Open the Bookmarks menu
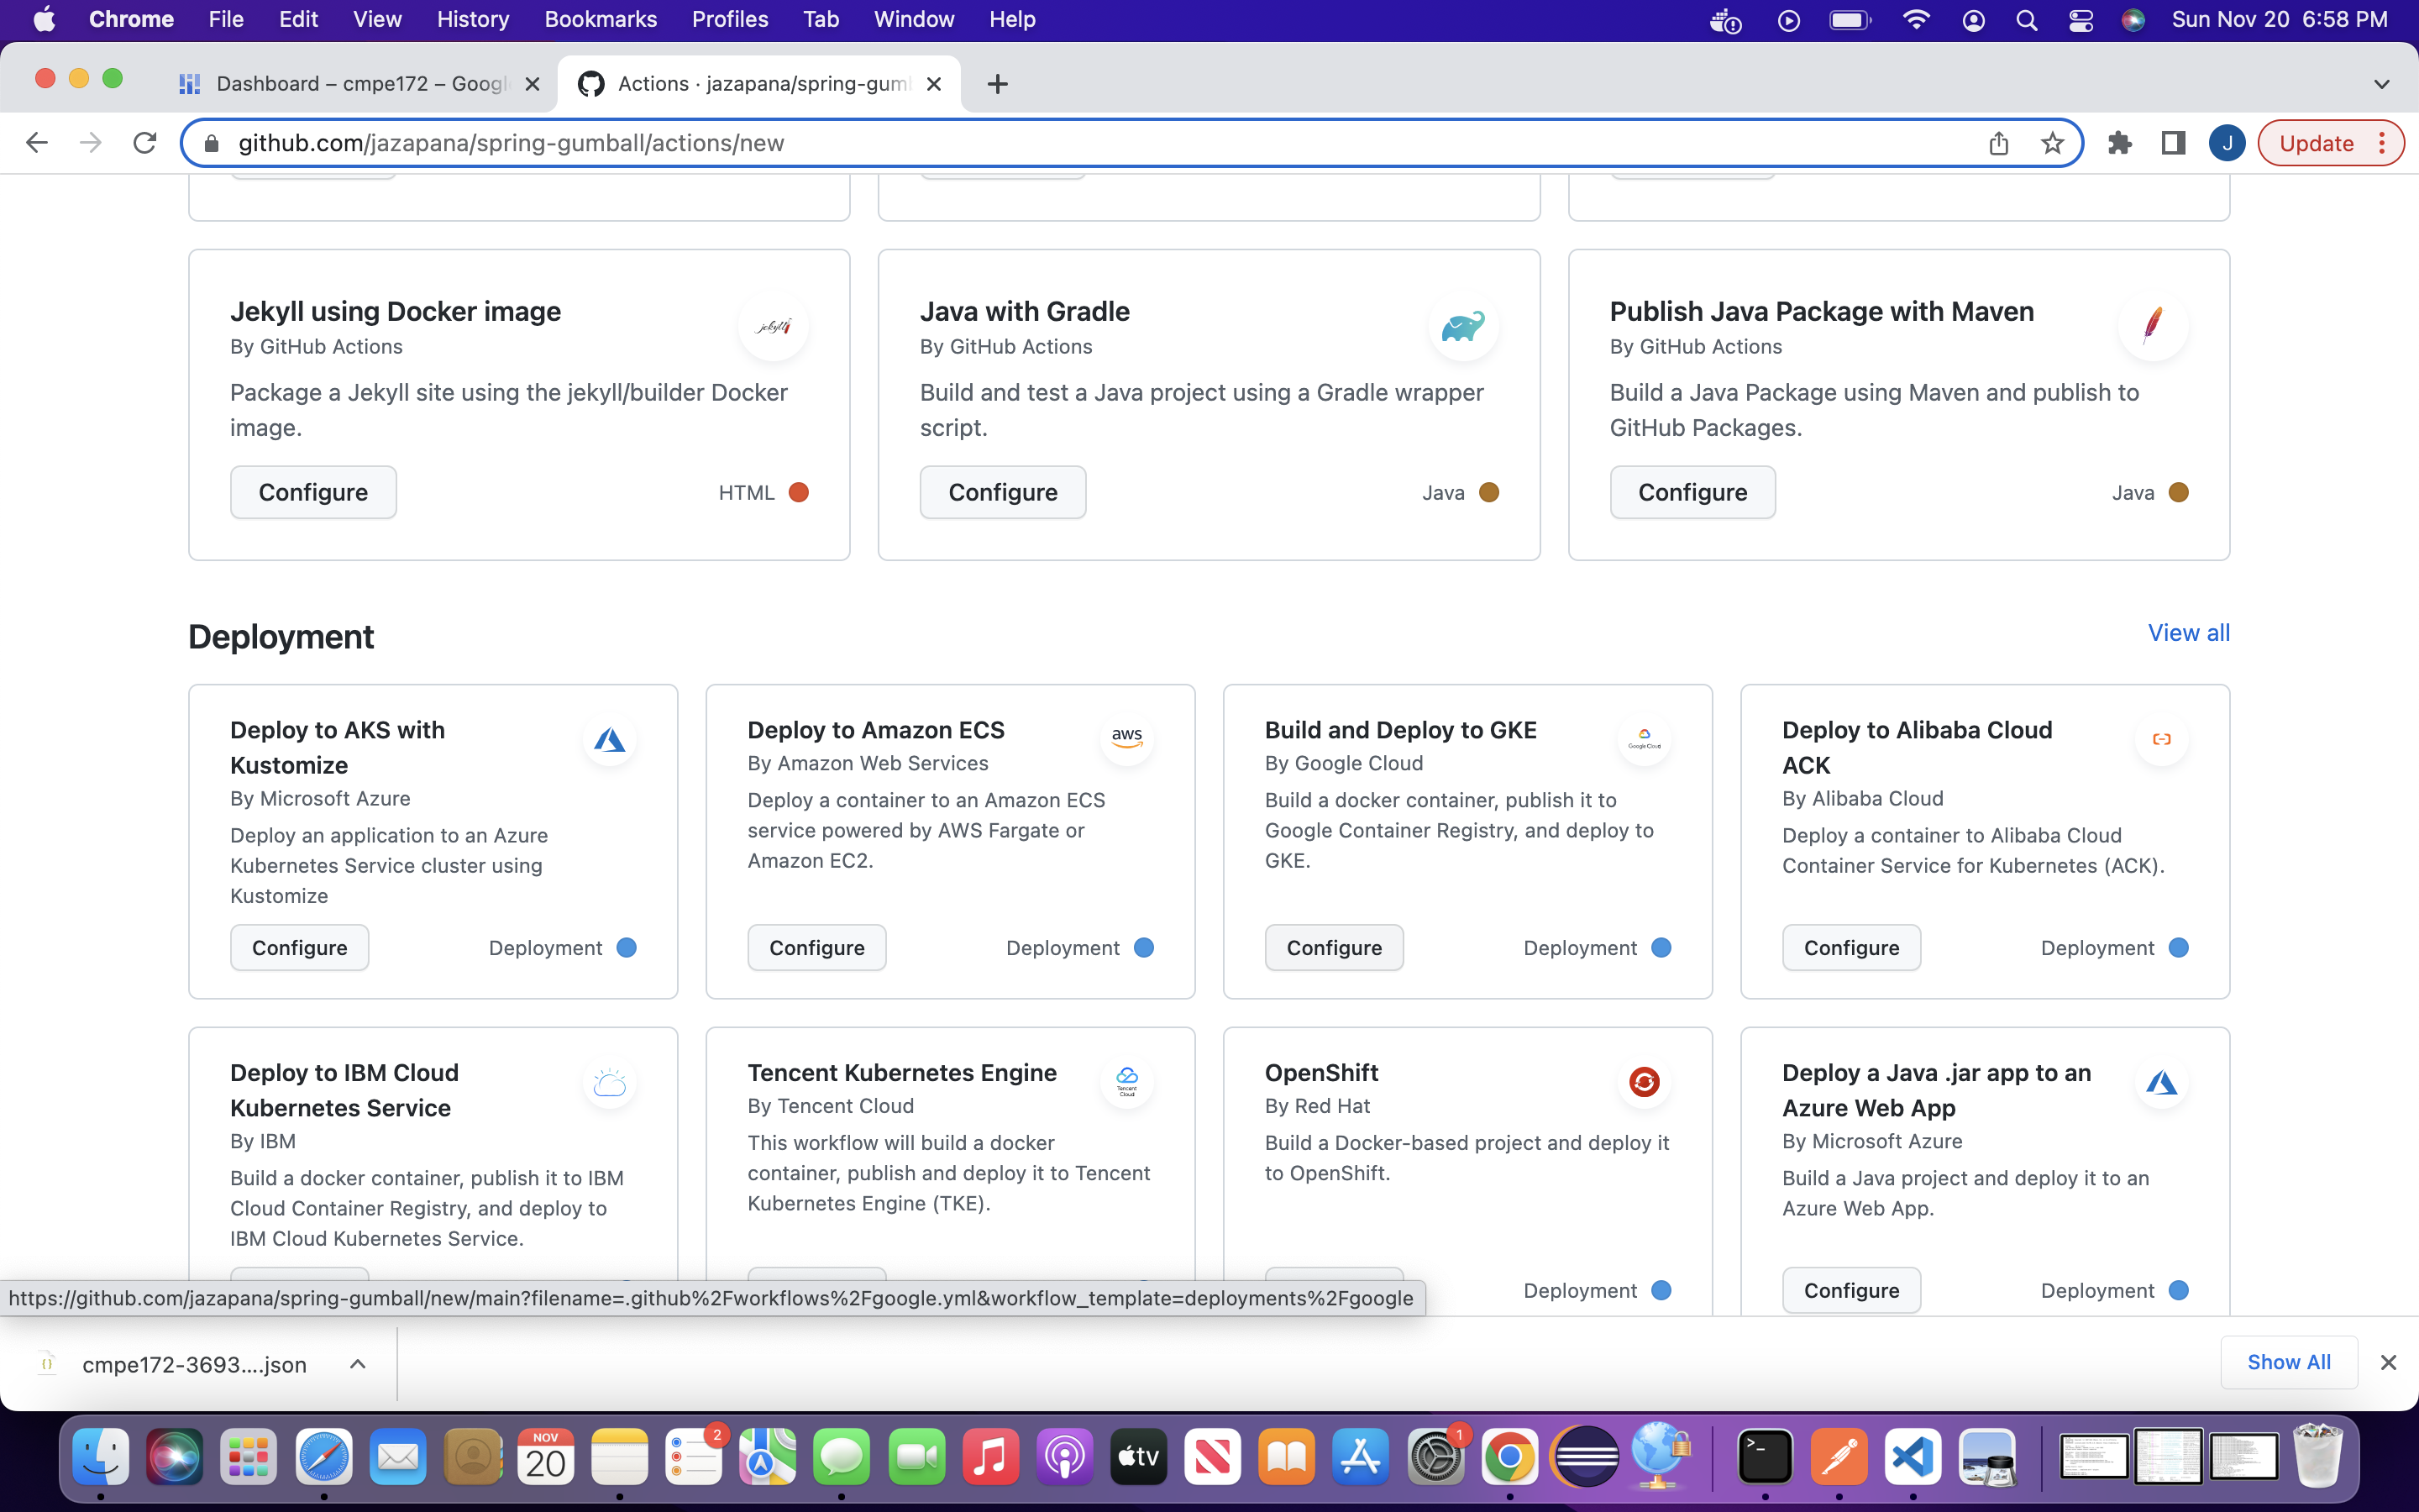The height and width of the screenshot is (1512, 2419). pos(600,19)
